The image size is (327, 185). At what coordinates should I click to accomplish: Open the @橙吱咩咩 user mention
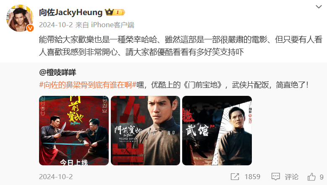[58, 72]
